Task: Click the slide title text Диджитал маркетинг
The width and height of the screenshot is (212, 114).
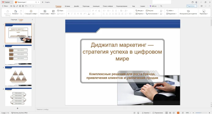Action: tap(122, 52)
